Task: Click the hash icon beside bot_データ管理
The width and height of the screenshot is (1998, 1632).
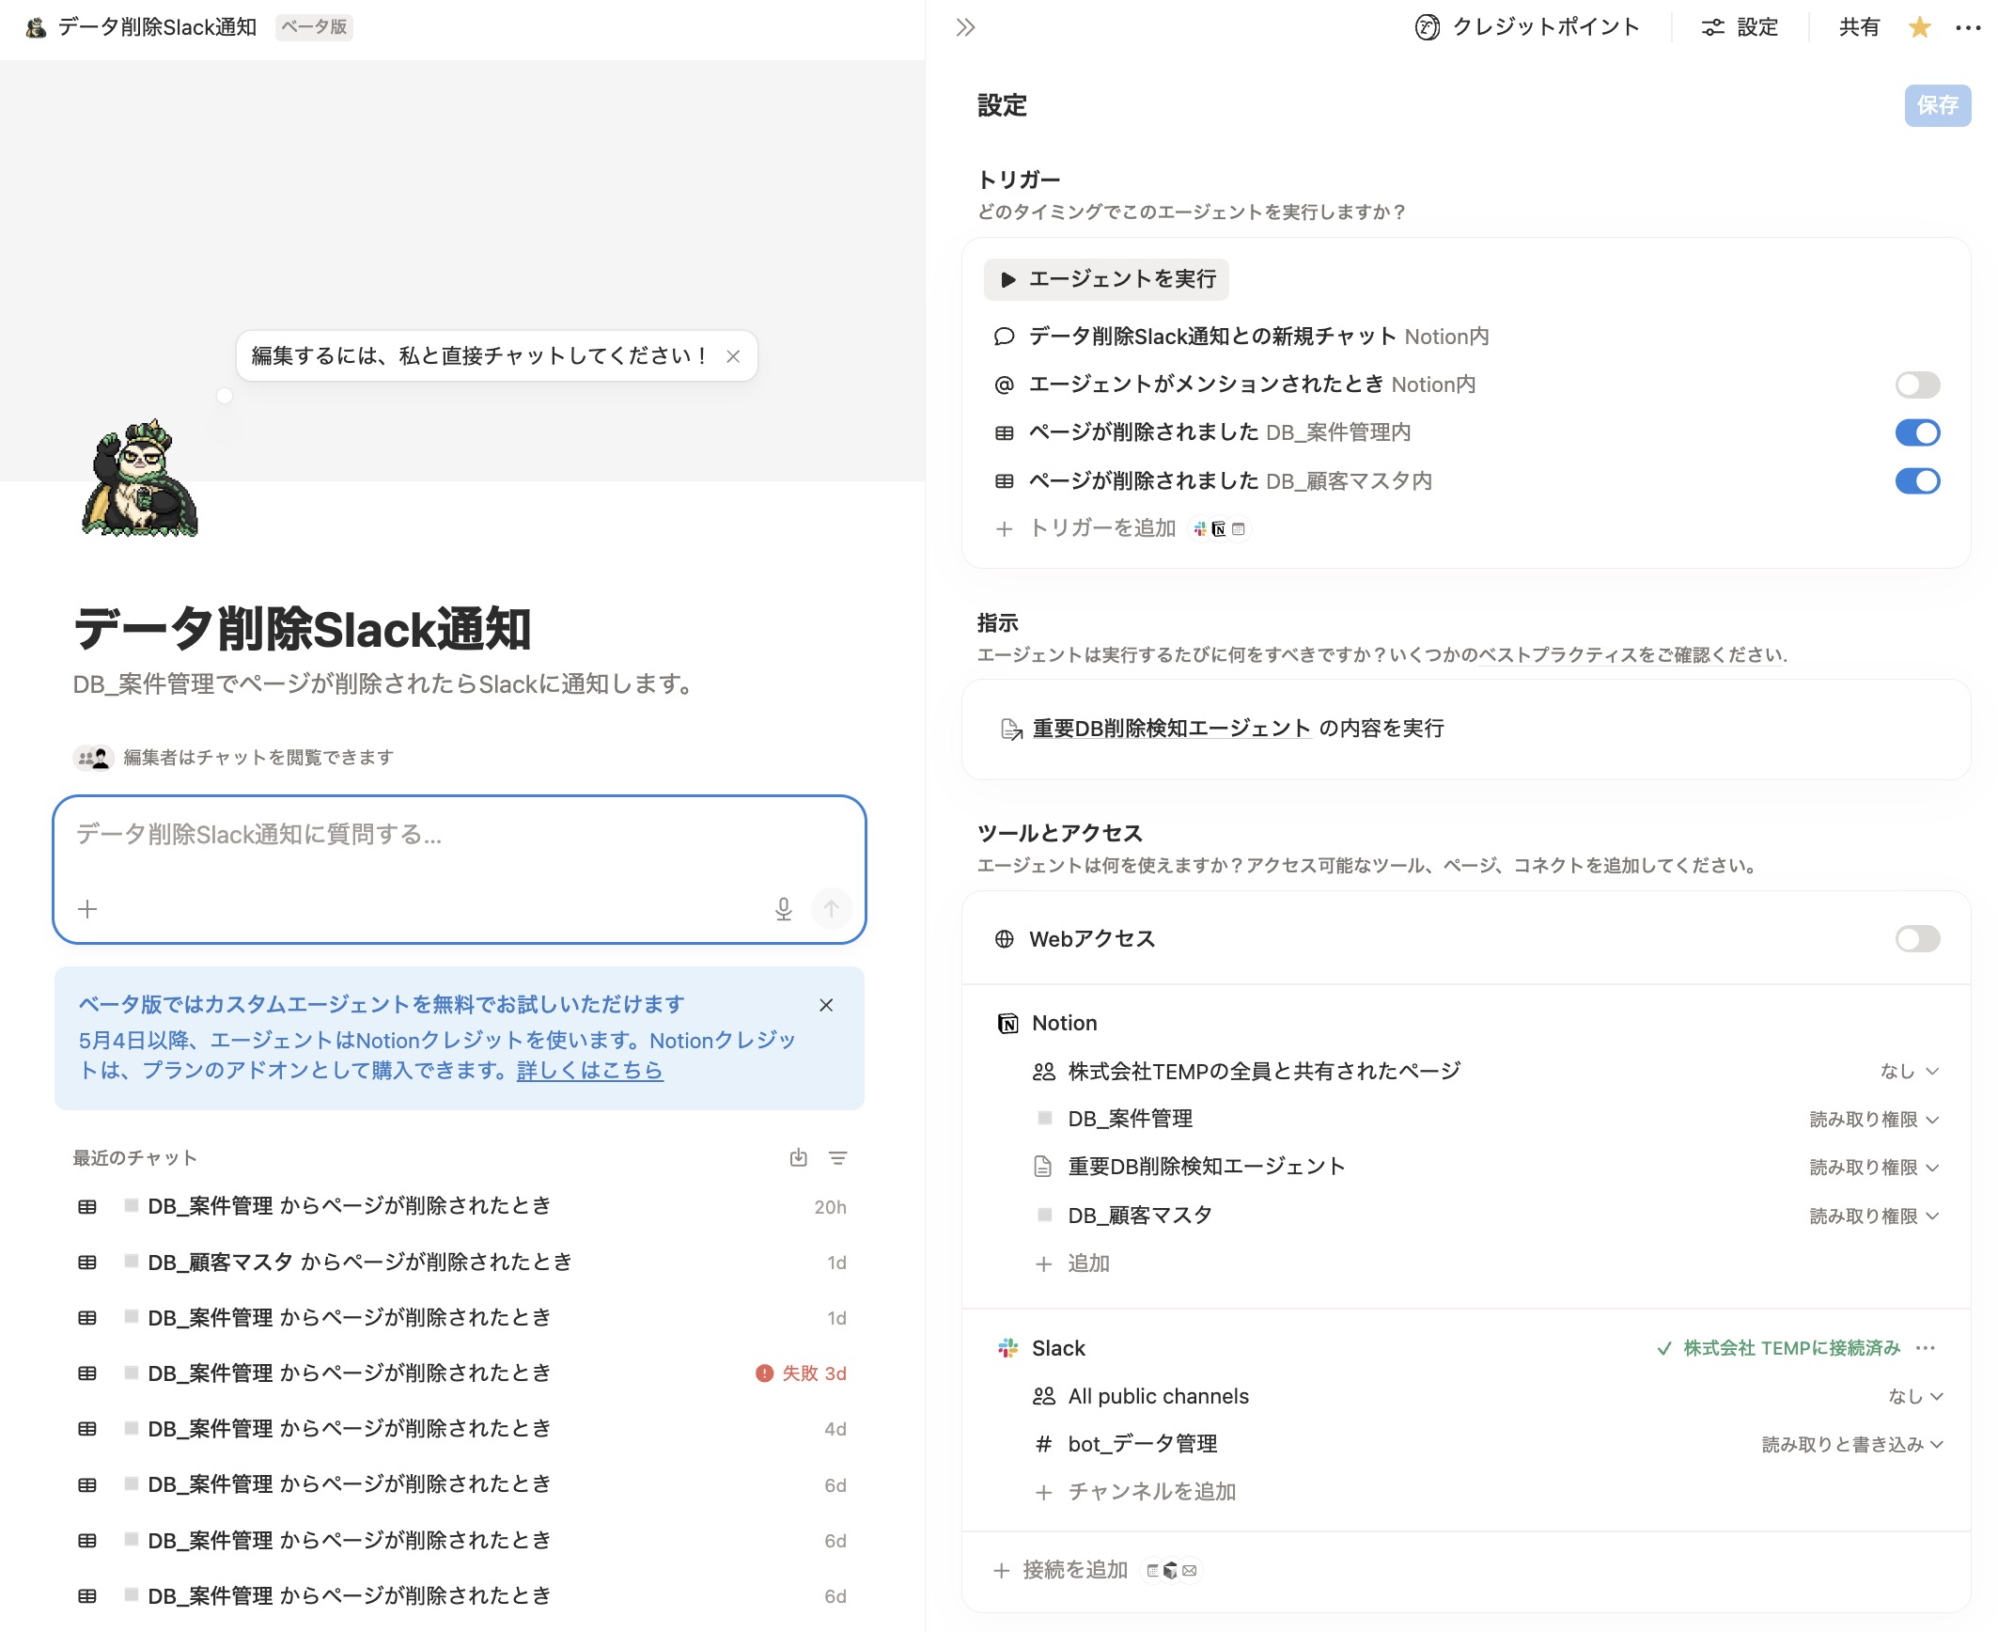Action: click(x=1043, y=1445)
